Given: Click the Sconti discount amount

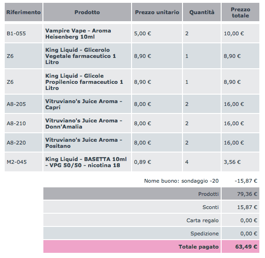Looking at the screenshot, I should (x=247, y=207).
